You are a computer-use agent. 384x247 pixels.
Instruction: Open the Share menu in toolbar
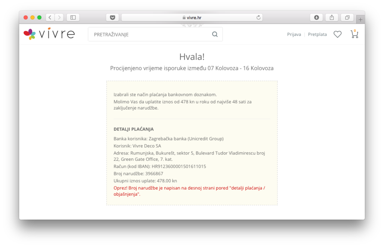pyautogui.click(x=332, y=17)
